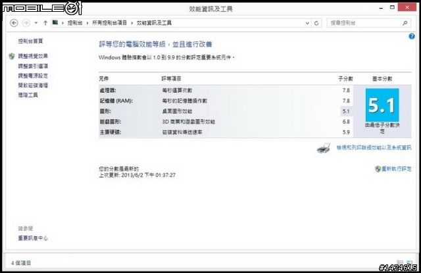Click the shield icon beside 重新執行評定
Viewport: 421px width, 273px height.
click(x=378, y=169)
